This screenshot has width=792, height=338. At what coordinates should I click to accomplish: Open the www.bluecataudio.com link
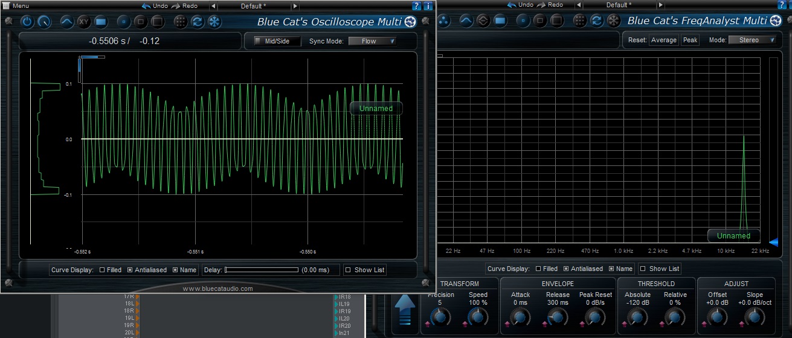pyautogui.click(x=217, y=289)
